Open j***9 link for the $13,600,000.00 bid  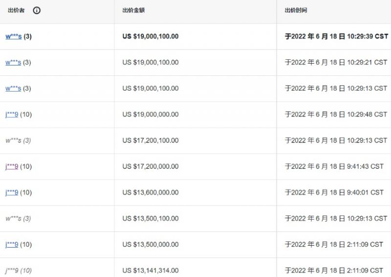tap(12, 192)
